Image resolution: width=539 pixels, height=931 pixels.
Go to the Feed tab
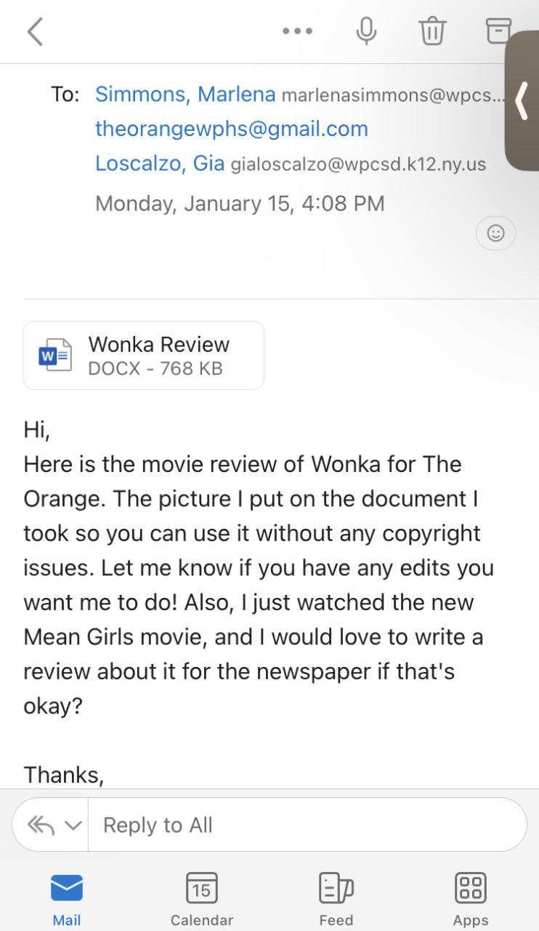point(336,899)
